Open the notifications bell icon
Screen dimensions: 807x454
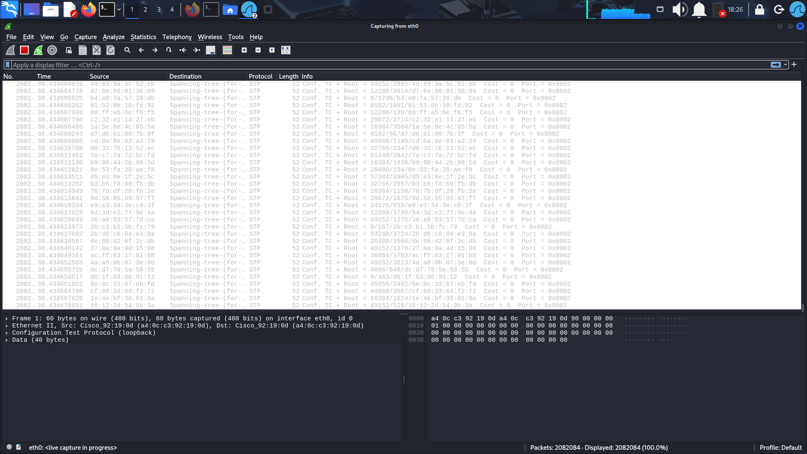(x=699, y=9)
